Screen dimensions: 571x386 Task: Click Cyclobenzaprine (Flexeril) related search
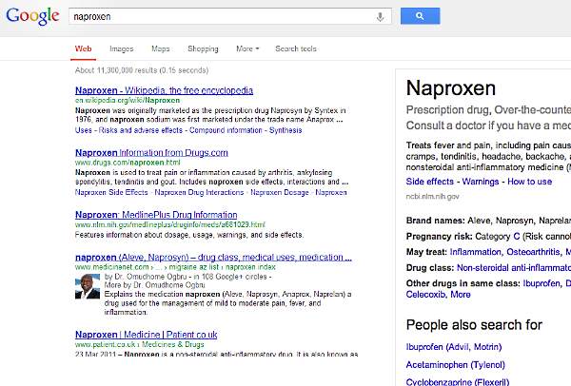[x=457, y=382]
